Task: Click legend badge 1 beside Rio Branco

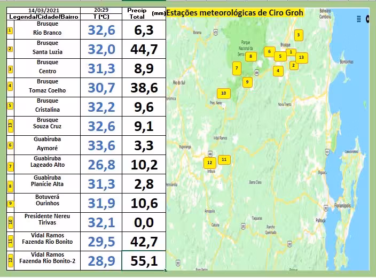Action: pyautogui.click(x=10, y=29)
